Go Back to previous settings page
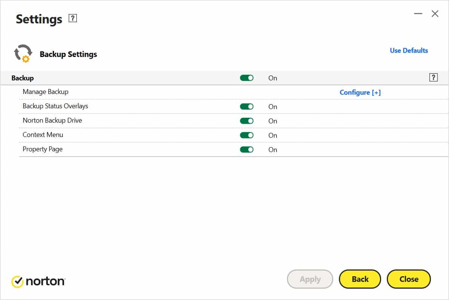The height and width of the screenshot is (300, 449). 360,279
